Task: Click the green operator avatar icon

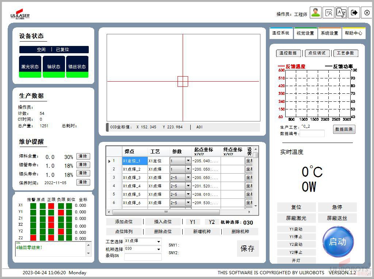Action: click(x=316, y=13)
